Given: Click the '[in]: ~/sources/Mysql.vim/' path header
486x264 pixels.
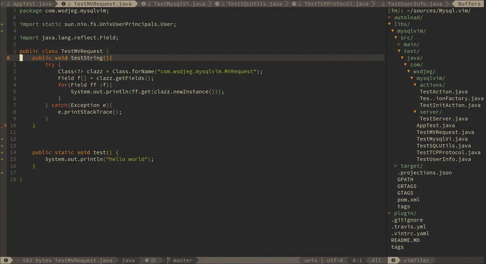Looking at the screenshot, I should (429, 11).
